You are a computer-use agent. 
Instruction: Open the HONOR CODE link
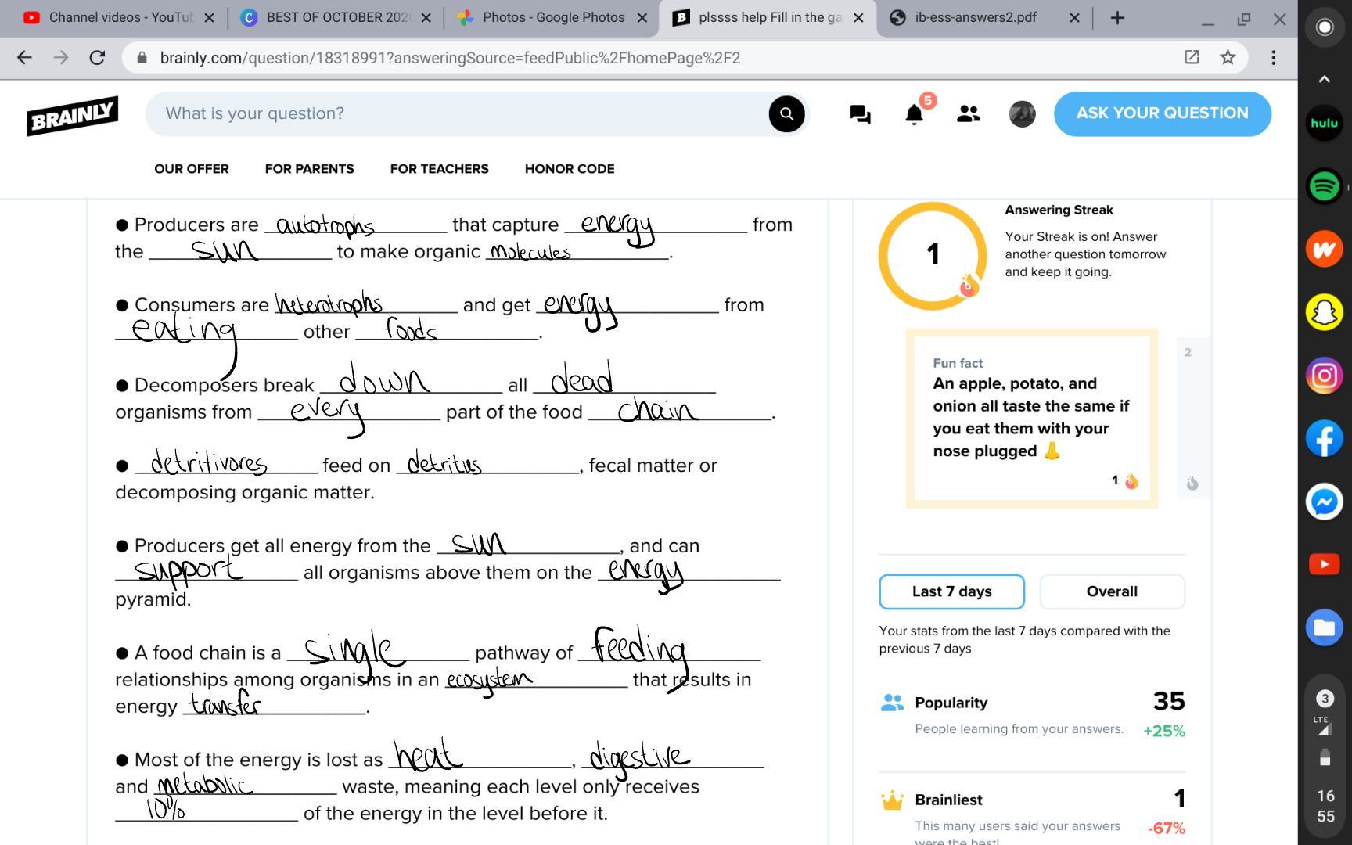[x=570, y=169]
